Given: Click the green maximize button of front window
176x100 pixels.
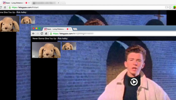Looking at the screenshot, I should pyautogui.click(x=39, y=28).
